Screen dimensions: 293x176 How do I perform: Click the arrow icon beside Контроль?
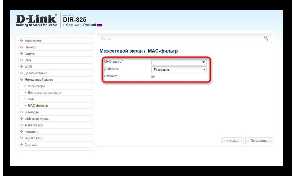point(22,132)
